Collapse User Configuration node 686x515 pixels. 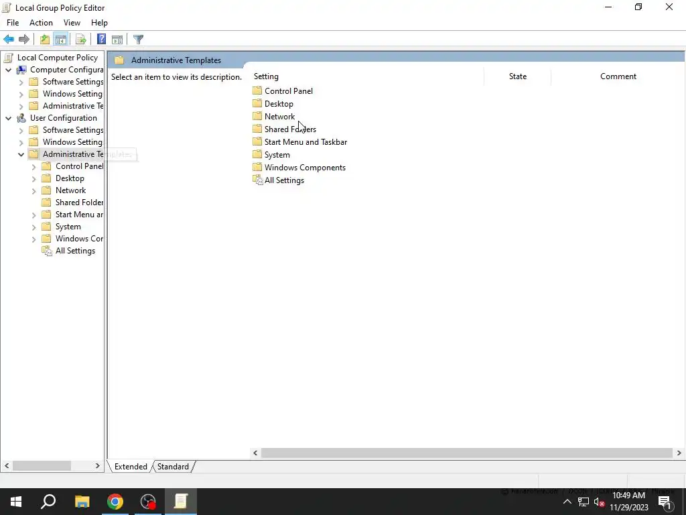point(8,118)
